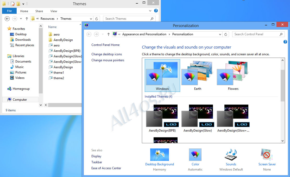Expand the Personalization address bar dropdown

coord(220,34)
